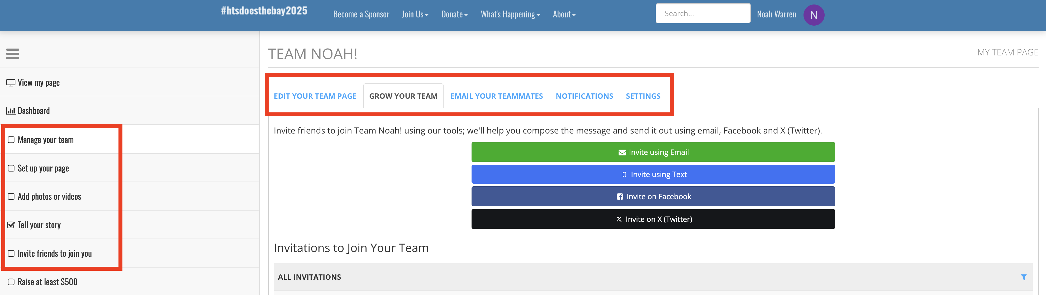Click the ALL INVITATIONS header bar

click(653, 277)
